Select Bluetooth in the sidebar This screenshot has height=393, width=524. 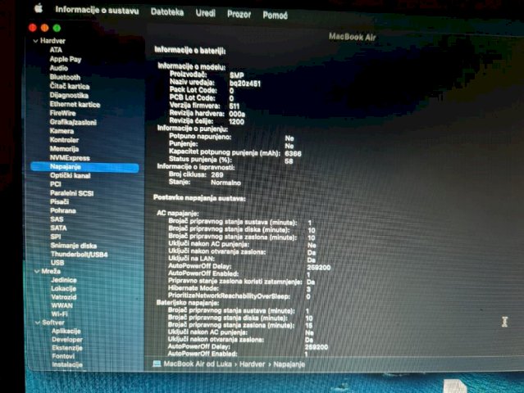coord(65,77)
